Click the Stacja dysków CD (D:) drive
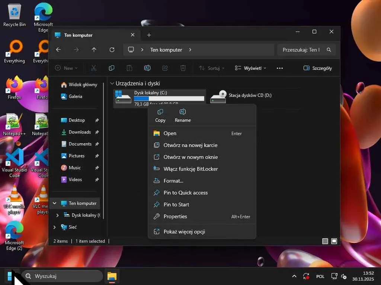Image resolution: width=381 pixels, height=285 pixels. click(x=249, y=96)
